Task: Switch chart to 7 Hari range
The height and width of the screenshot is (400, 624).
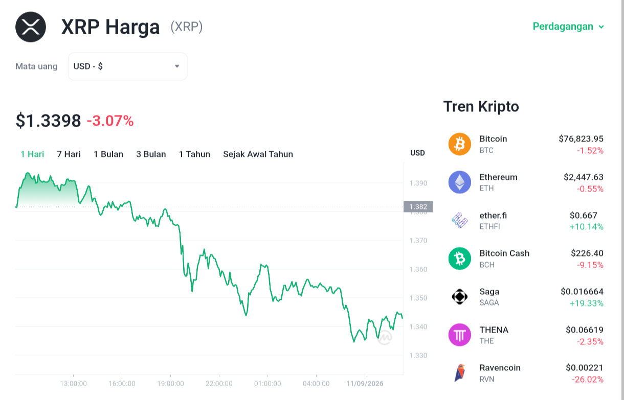Action: [x=69, y=154]
